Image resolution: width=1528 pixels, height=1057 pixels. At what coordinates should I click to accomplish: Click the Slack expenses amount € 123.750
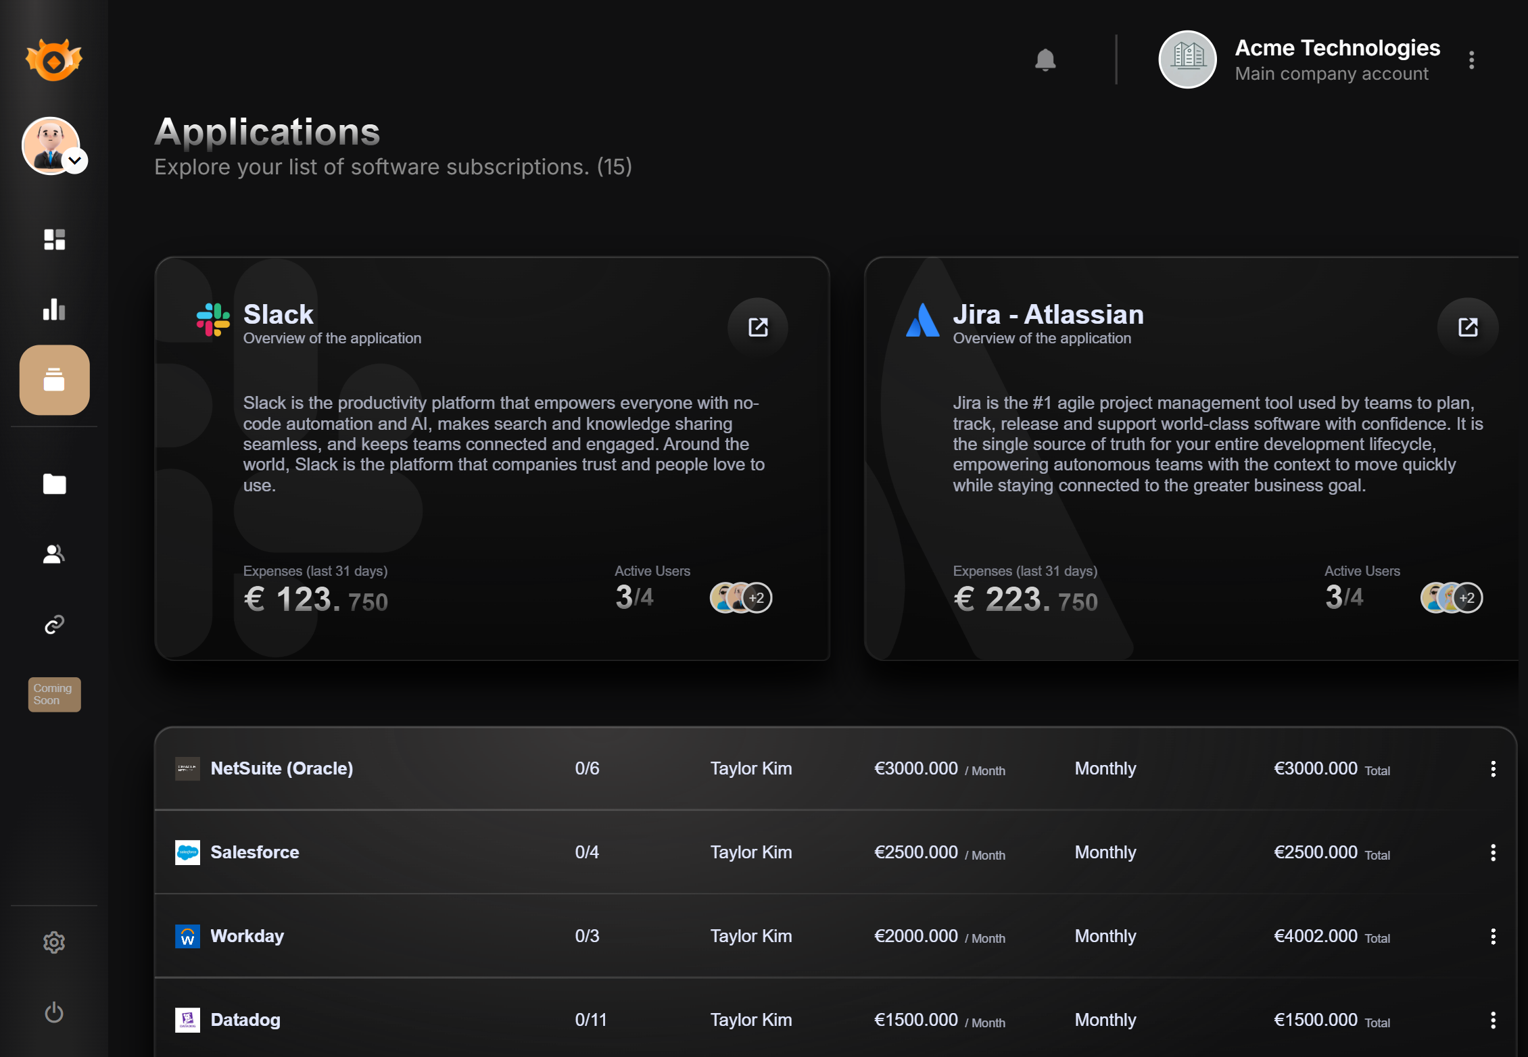tap(316, 599)
